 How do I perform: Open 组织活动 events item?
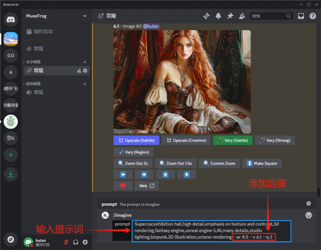[x=57, y=32]
